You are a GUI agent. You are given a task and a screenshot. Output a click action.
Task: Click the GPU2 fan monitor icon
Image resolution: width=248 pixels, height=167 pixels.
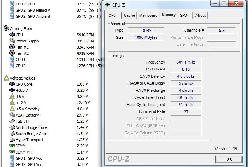coord(12,65)
